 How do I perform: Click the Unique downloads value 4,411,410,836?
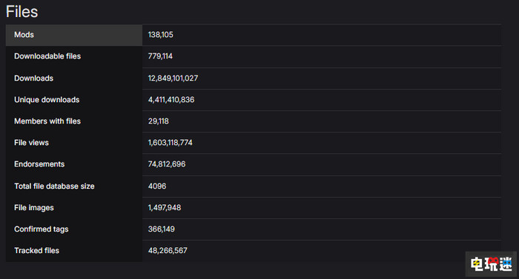point(171,100)
